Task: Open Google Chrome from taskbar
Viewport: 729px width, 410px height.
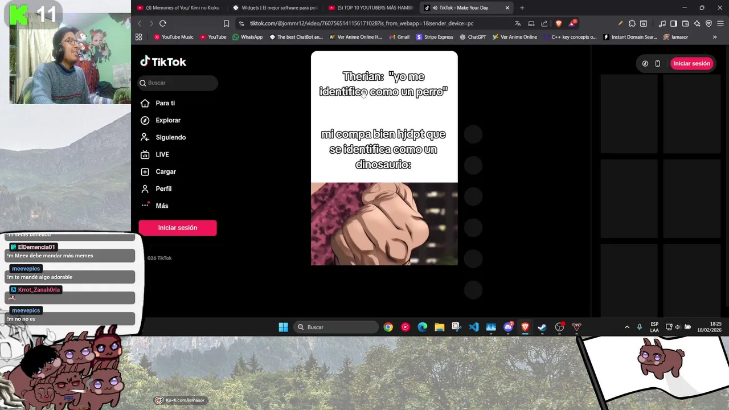Action: click(388, 327)
